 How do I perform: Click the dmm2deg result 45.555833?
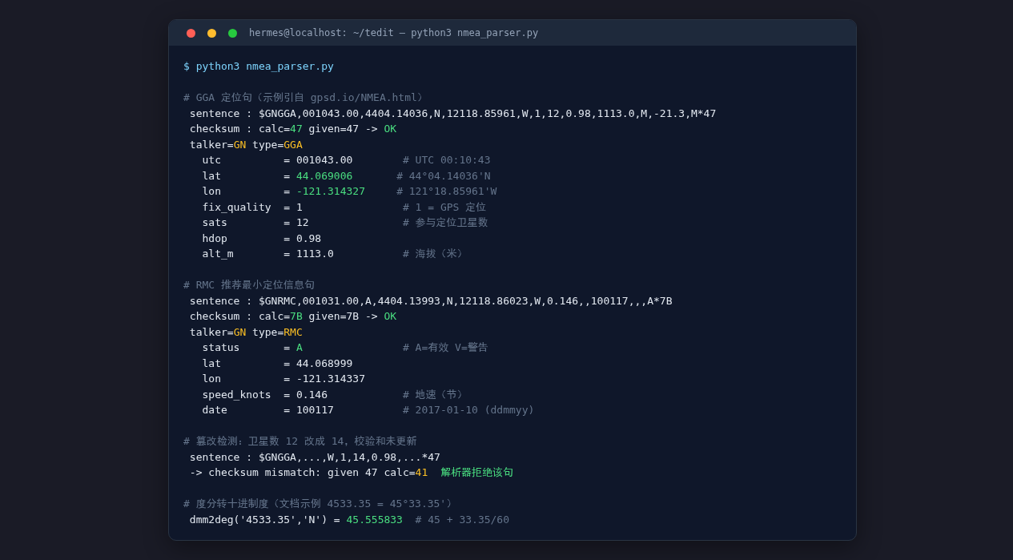pyautogui.click(x=374, y=520)
